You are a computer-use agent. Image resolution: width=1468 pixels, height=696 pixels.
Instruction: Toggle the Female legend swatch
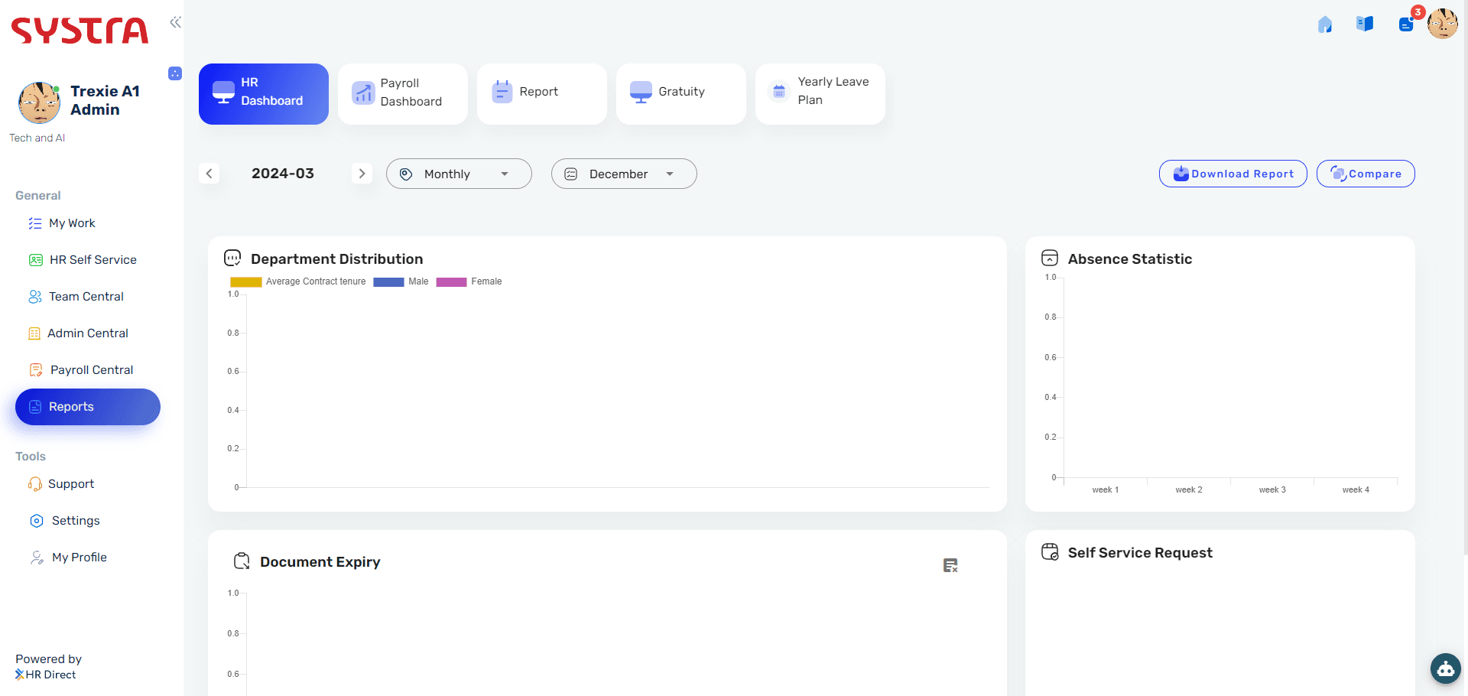tap(451, 282)
